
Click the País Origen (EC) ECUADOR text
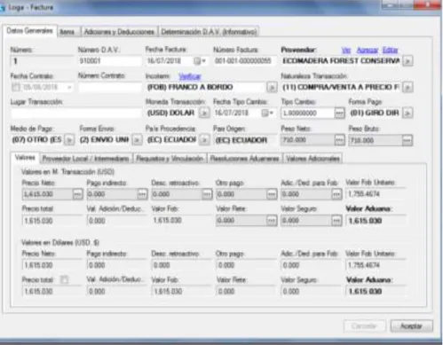click(x=241, y=140)
